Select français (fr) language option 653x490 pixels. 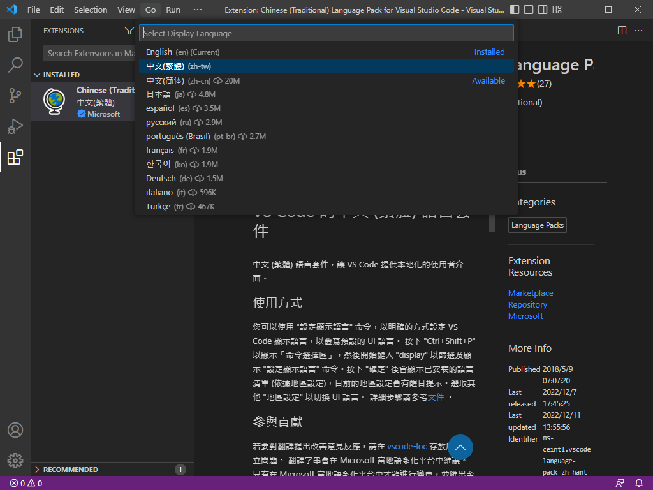tap(326, 151)
